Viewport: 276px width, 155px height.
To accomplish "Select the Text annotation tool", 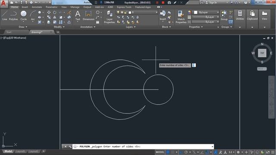I will coord(78,15).
